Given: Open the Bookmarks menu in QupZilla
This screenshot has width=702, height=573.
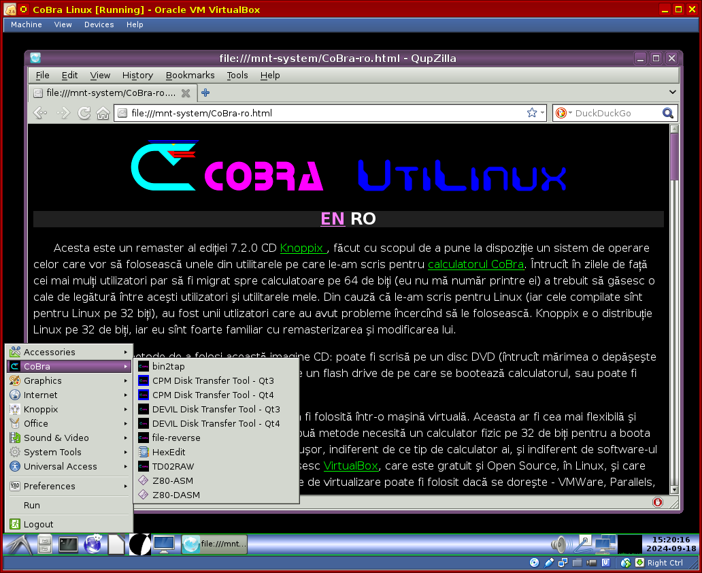Looking at the screenshot, I should click(190, 75).
